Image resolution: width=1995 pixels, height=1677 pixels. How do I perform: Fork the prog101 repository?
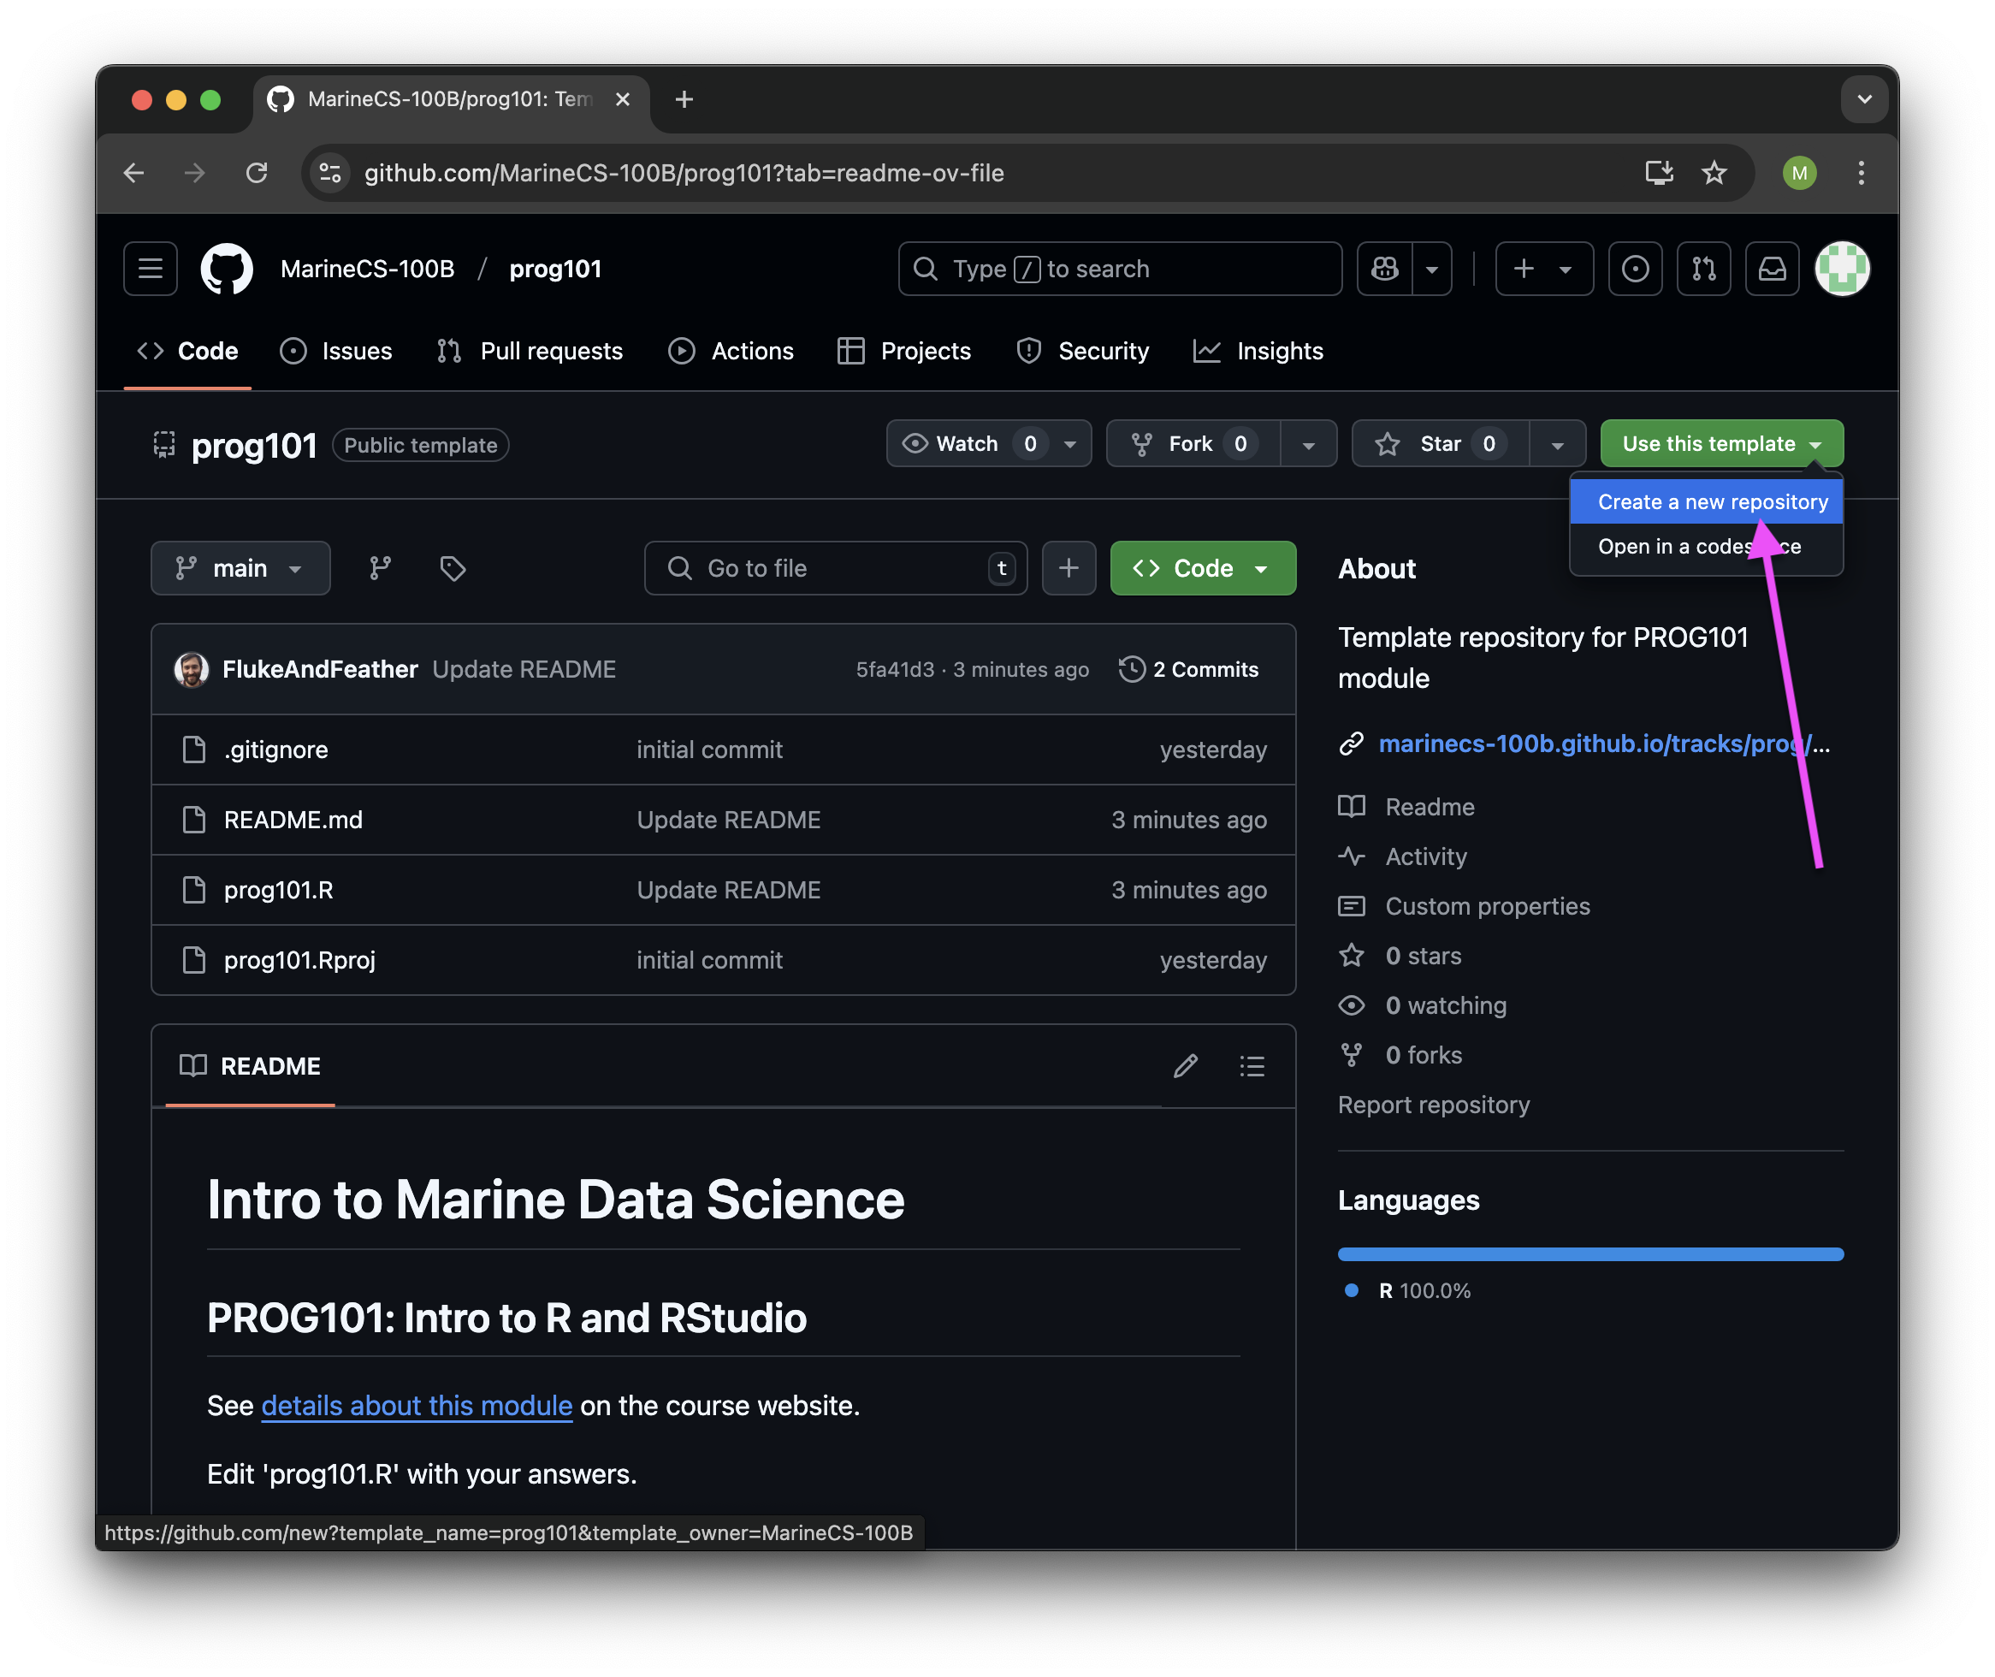[1193, 444]
